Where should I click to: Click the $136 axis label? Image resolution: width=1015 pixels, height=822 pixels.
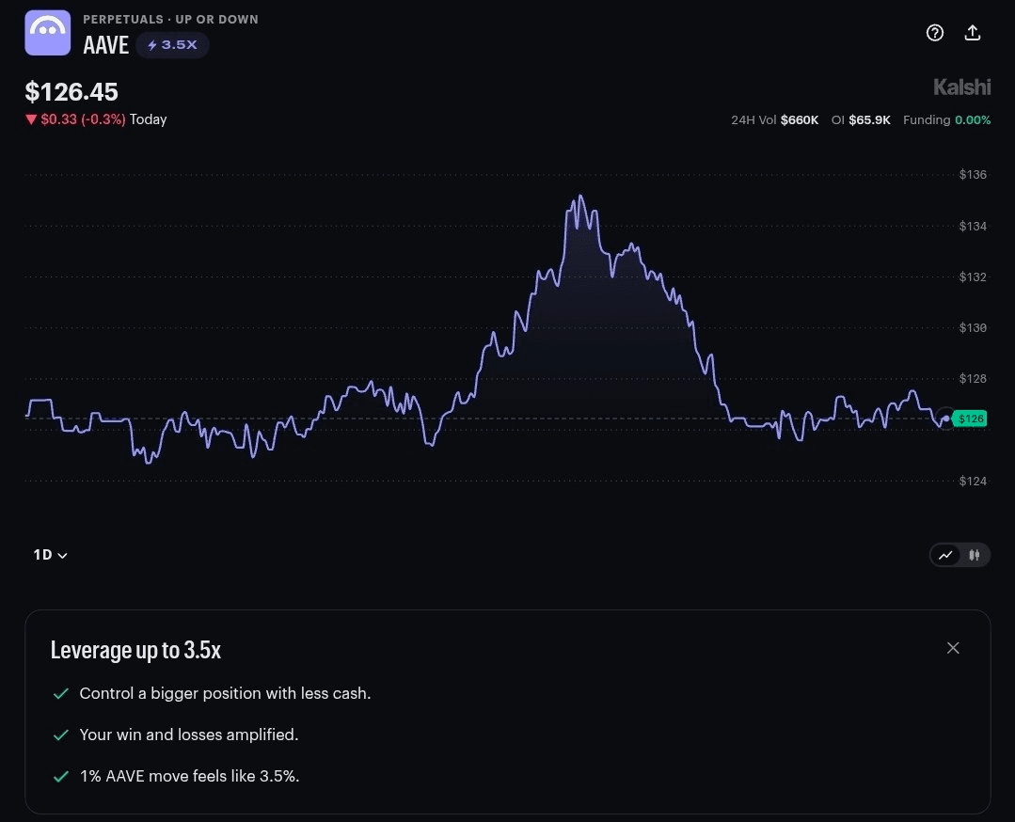(973, 175)
